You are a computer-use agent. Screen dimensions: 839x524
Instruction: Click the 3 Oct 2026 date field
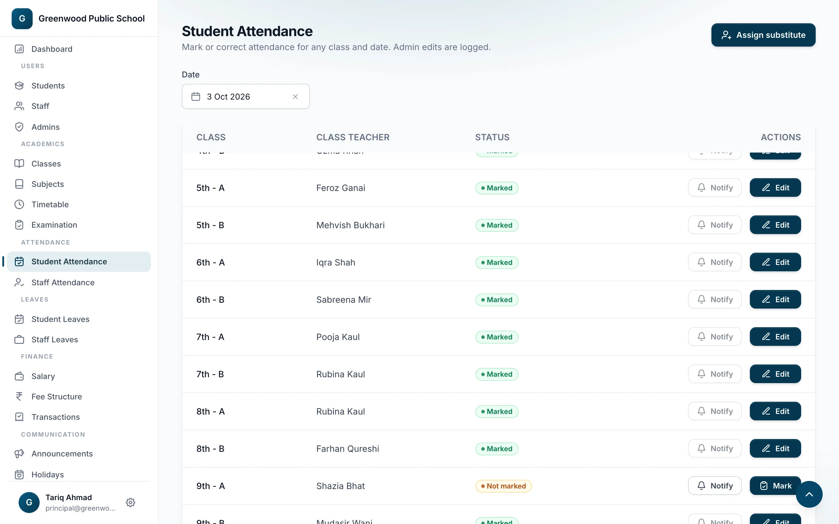click(246, 96)
